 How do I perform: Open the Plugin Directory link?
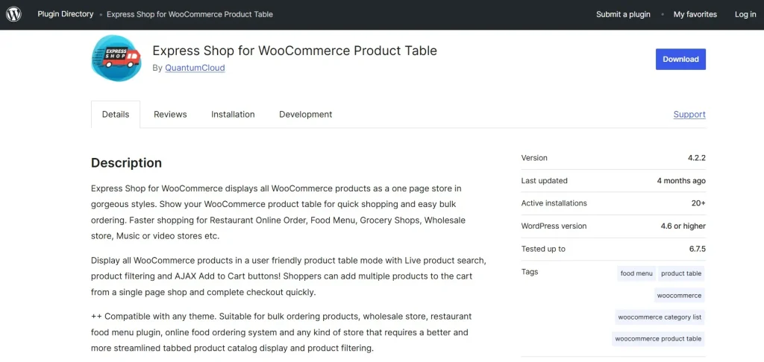[66, 14]
